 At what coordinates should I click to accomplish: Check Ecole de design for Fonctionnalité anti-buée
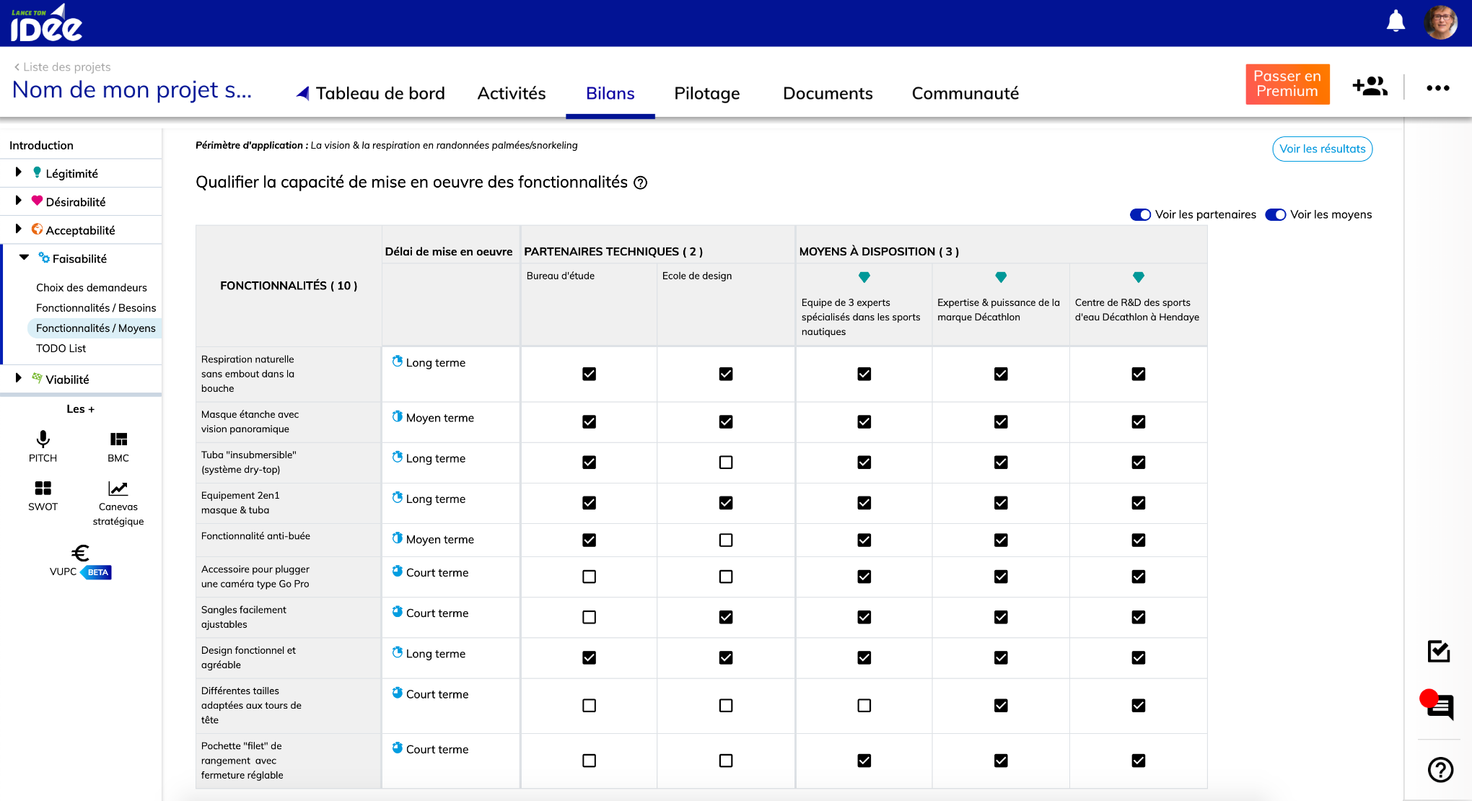click(726, 540)
